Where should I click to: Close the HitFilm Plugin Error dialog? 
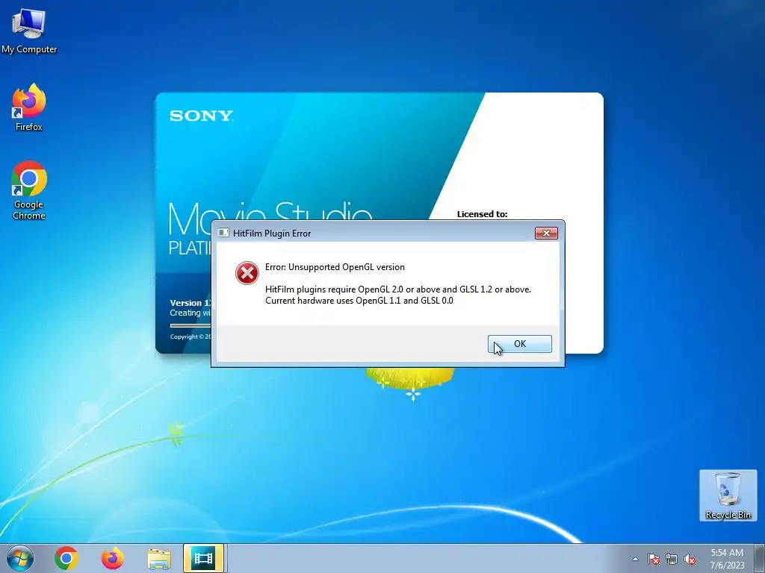[x=546, y=234]
